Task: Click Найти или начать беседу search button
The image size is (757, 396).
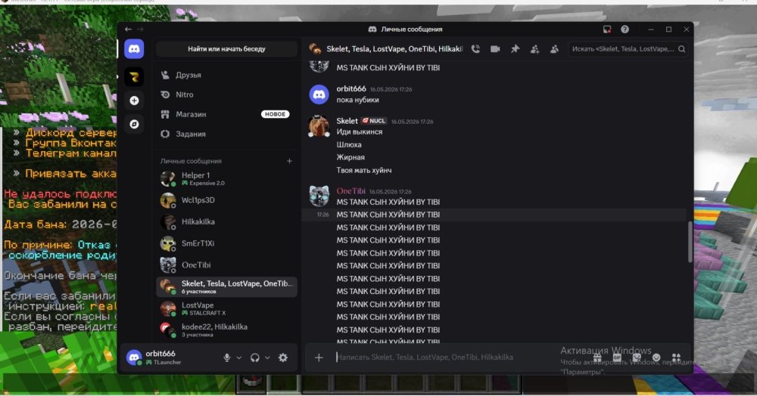Action: point(226,48)
